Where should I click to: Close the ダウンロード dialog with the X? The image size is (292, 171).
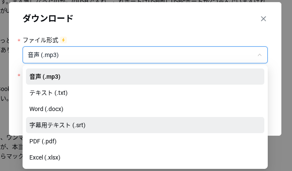263,19
